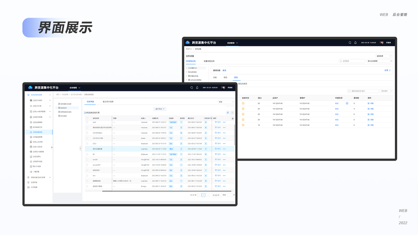Open the three-dot more menu in the 0223 row

coord(224,144)
